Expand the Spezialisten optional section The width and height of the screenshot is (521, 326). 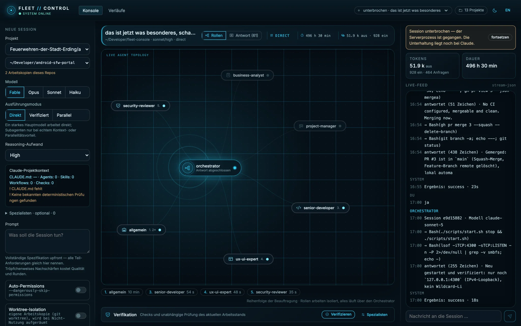click(x=30, y=213)
